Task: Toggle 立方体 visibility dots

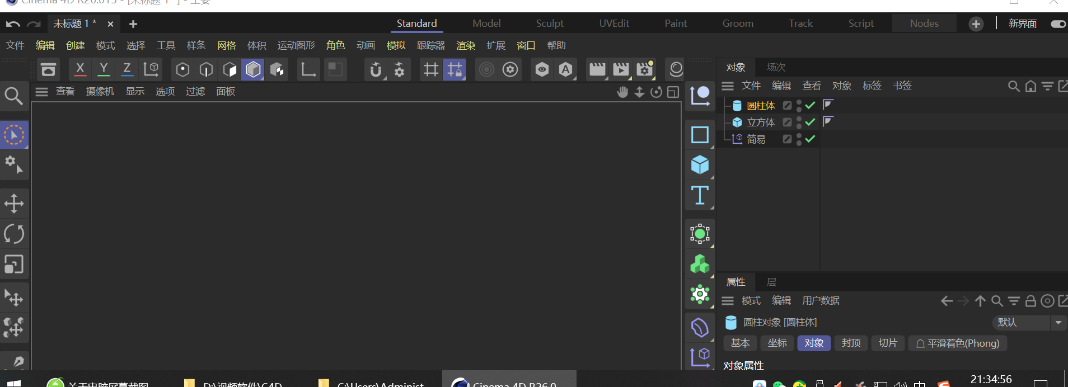Action: click(799, 122)
